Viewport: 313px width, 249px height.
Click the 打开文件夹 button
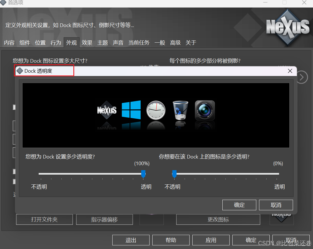pyautogui.click(x=44, y=219)
